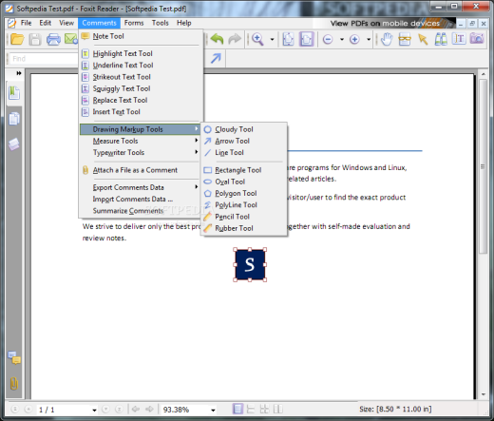Choose Highlight Text Tool
The width and height of the screenshot is (494, 421).
(x=140, y=53)
